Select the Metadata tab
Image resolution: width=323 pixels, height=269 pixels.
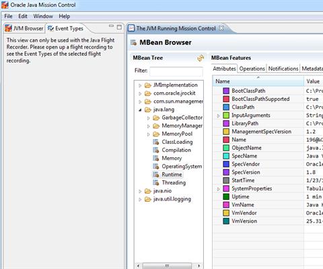coord(312,69)
